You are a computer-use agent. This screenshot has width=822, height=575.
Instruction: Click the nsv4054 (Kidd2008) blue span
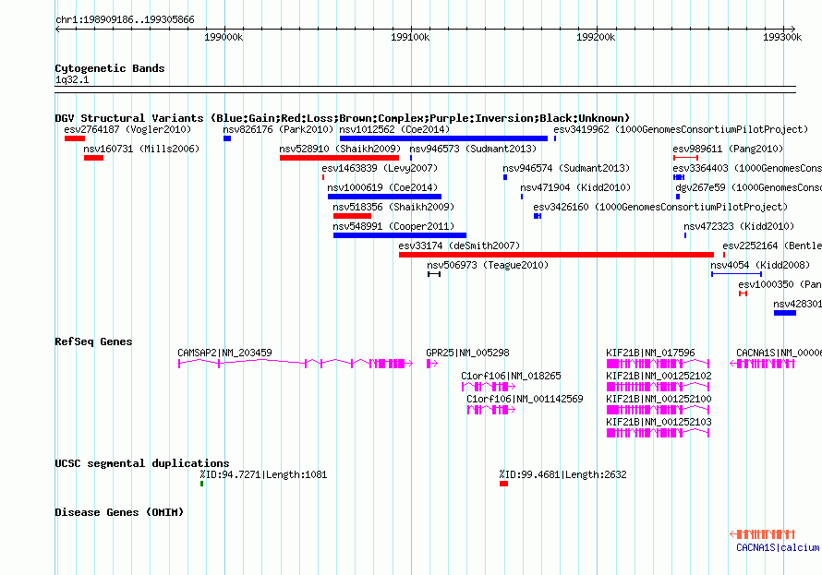click(736, 274)
